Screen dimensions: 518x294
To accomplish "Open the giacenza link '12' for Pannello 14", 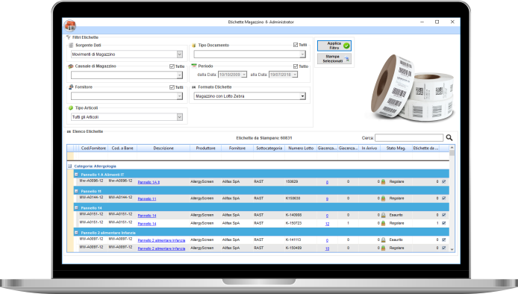I will click(x=327, y=224).
